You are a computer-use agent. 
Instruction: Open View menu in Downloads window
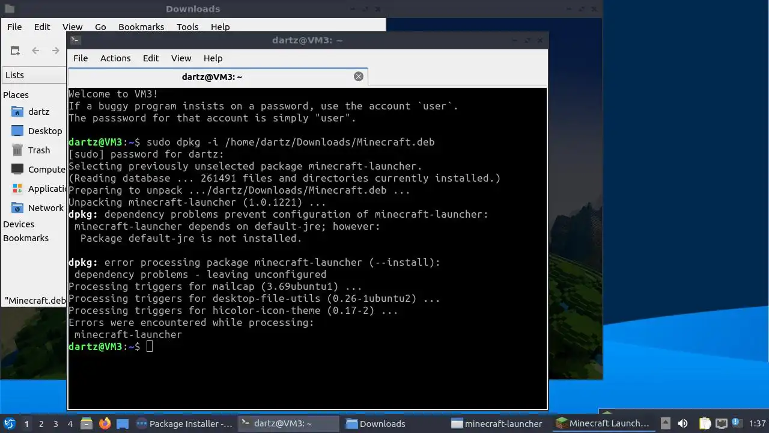point(72,27)
